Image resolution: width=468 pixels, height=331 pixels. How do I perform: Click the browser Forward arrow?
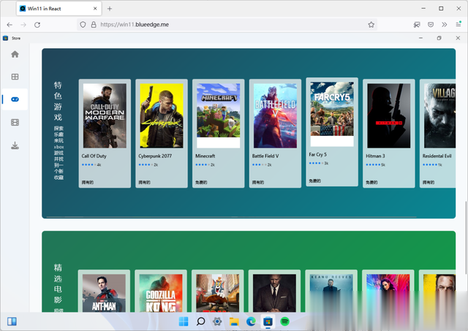click(23, 25)
